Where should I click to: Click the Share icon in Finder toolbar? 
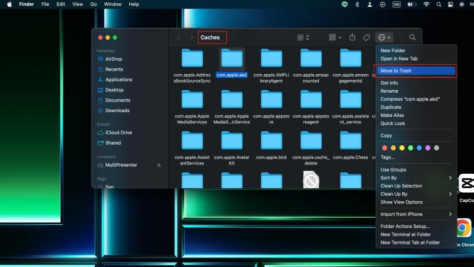[353, 37]
